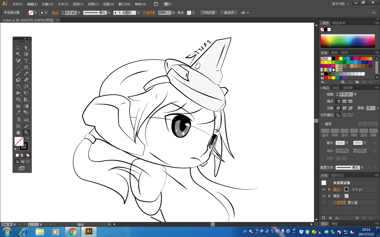Select the Pen tool in the toolbox
The width and height of the screenshot is (380, 237).
coord(18,61)
